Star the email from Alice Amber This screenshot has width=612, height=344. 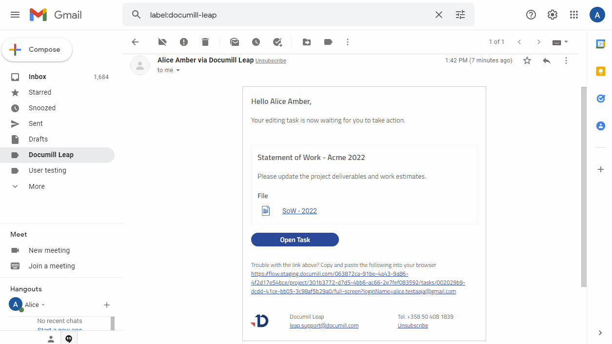click(x=527, y=61)
